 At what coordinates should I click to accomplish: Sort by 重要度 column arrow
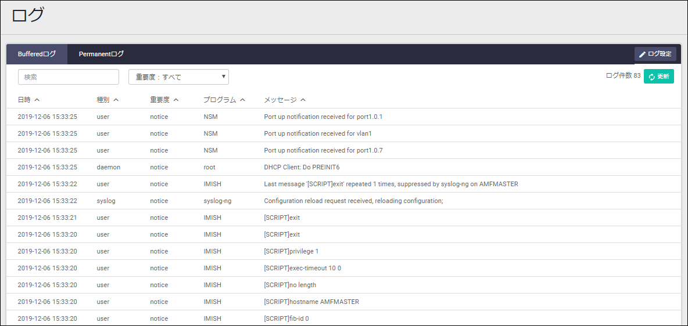click(176, 100)
